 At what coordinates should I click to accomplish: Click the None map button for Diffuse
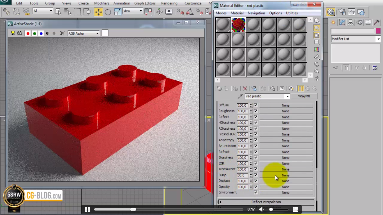[x=286, y=105]
